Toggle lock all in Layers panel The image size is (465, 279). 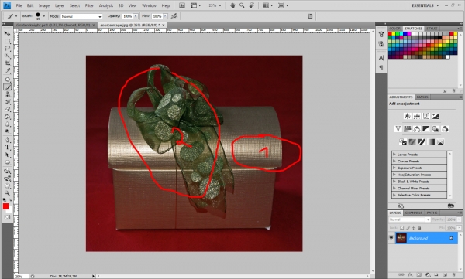(x=419, y=228)
